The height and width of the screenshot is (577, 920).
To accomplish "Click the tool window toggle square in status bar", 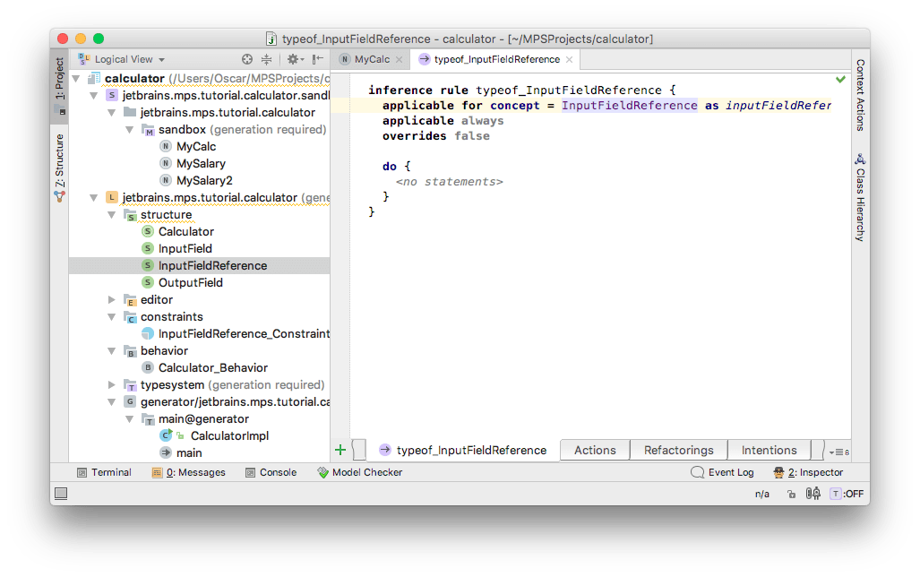I will (61, 494).
